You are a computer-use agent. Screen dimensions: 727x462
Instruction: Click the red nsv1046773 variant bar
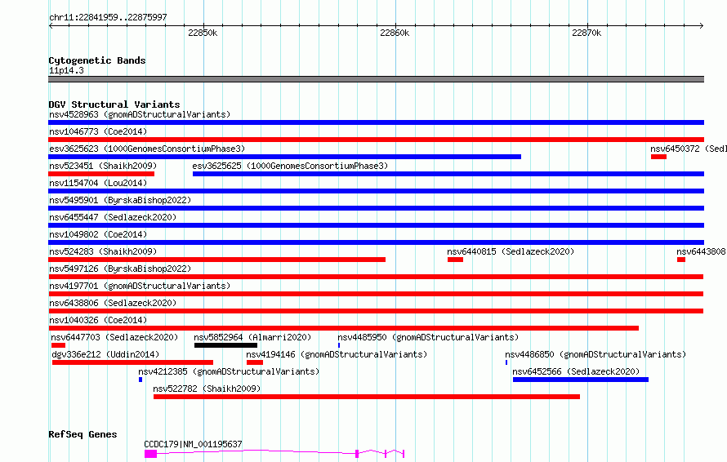376,140
